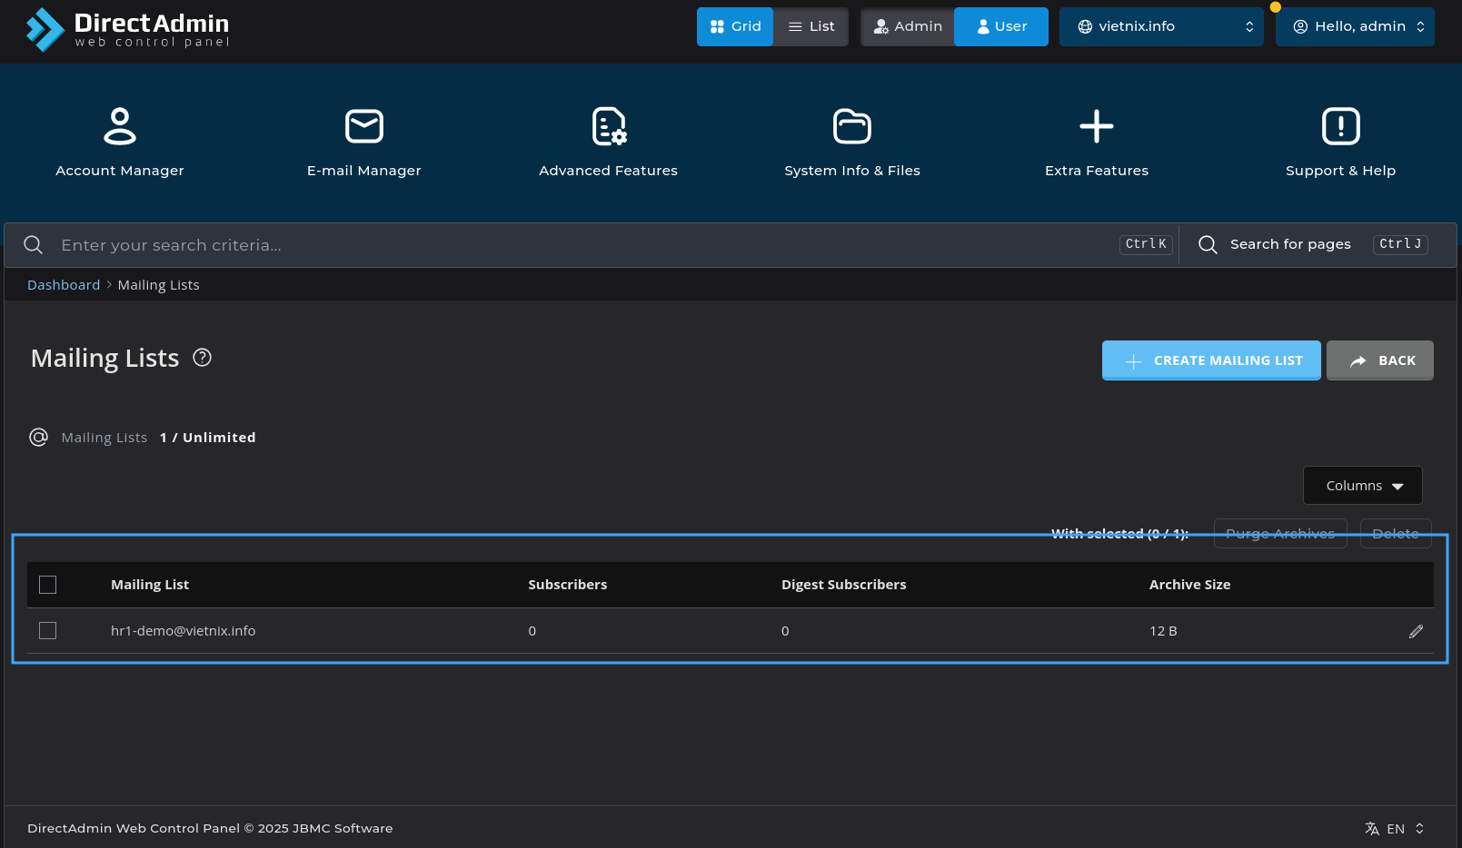Image resolution: width=1462 pixels, height=848 pixels.
Task: Open the Support & Help icon
Action: 1340,126
